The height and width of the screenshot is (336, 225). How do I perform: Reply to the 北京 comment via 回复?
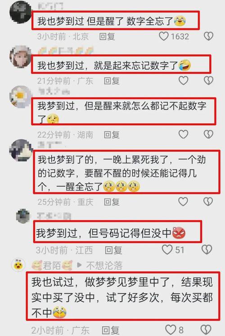tap(107, 37)
